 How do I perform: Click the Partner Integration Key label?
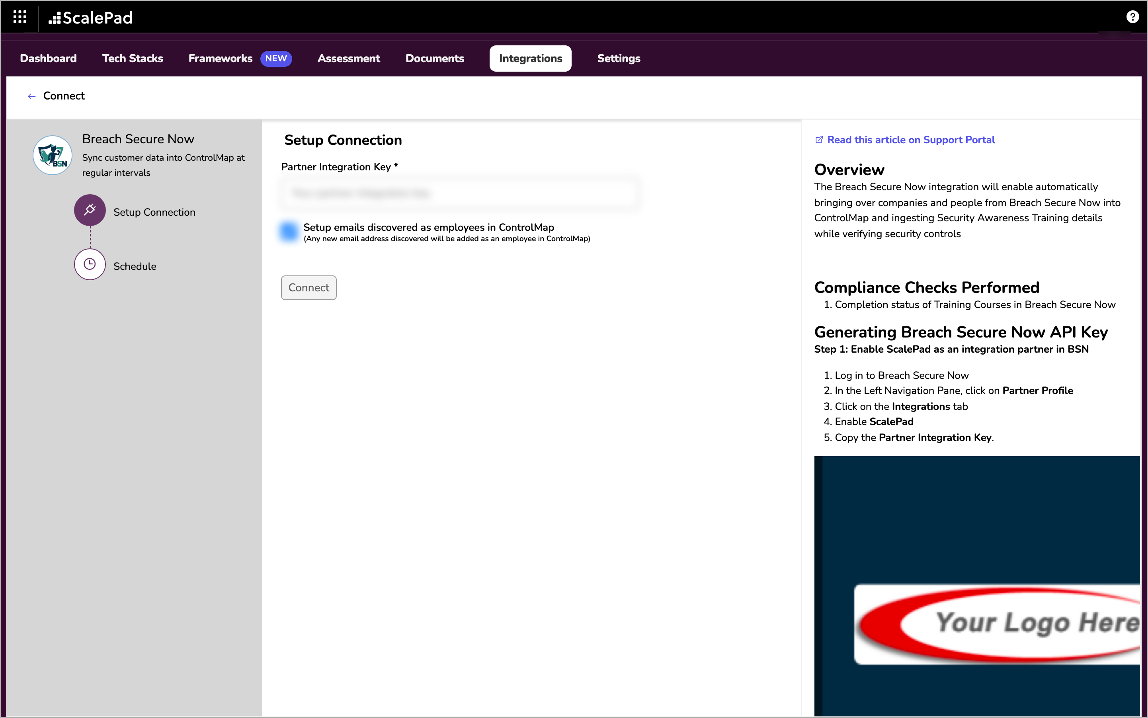click(340, 167)
